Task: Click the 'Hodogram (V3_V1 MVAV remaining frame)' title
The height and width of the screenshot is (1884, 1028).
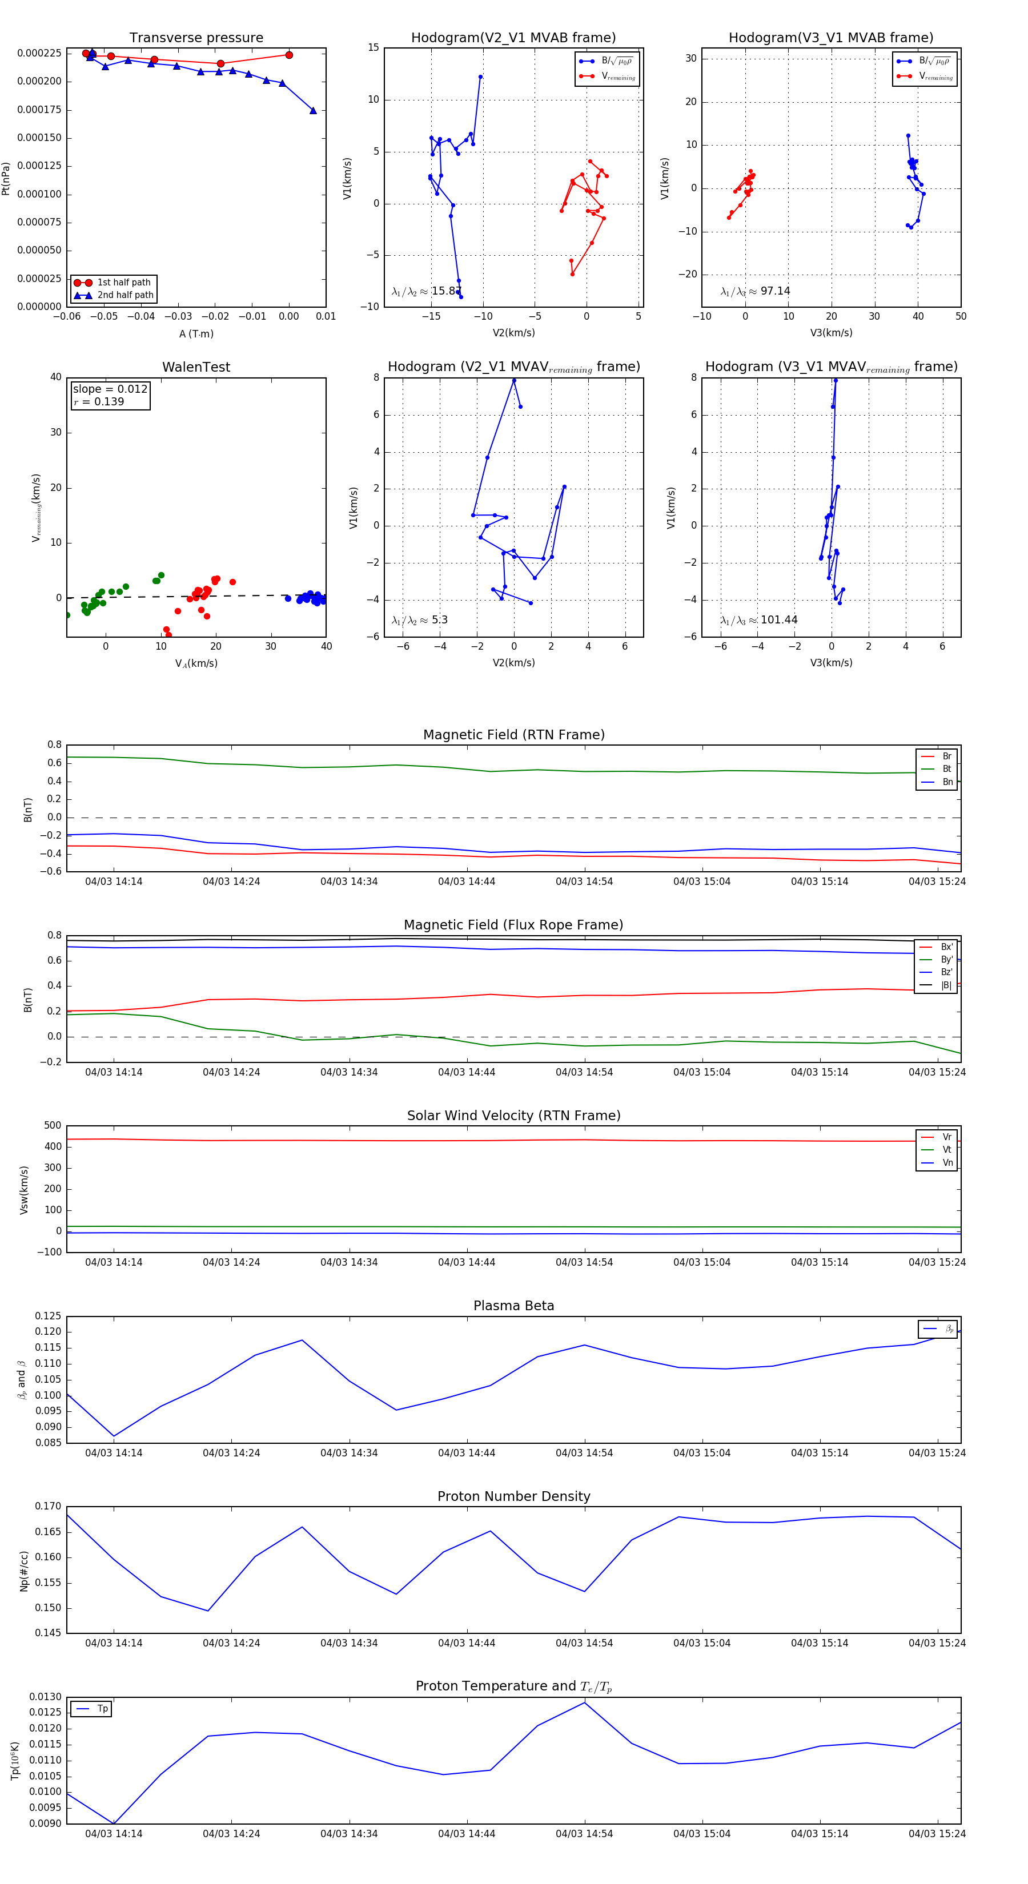Action: pos(831,367)
